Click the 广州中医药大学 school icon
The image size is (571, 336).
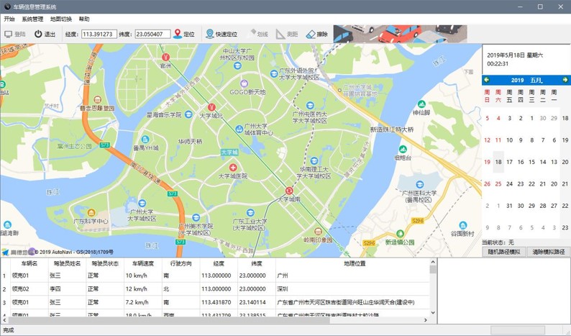(x=310, y=106)
